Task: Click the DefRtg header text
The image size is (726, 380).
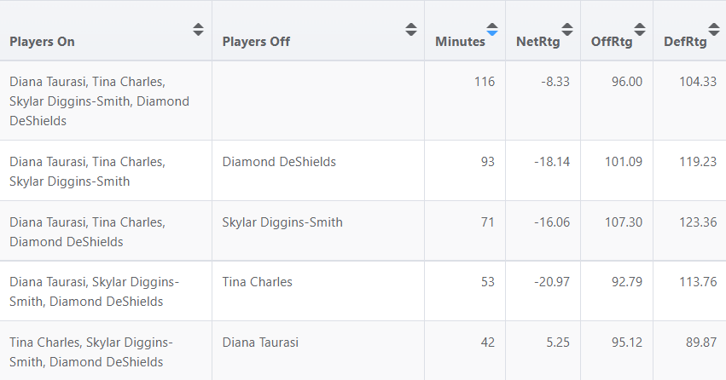Action: (685, 42)
